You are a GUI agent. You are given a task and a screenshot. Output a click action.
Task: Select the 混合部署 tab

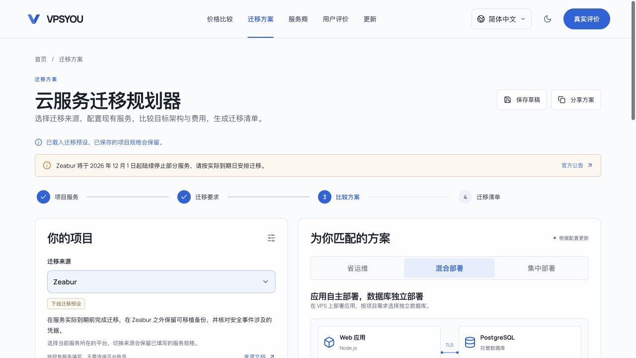(x=449, y=268)
